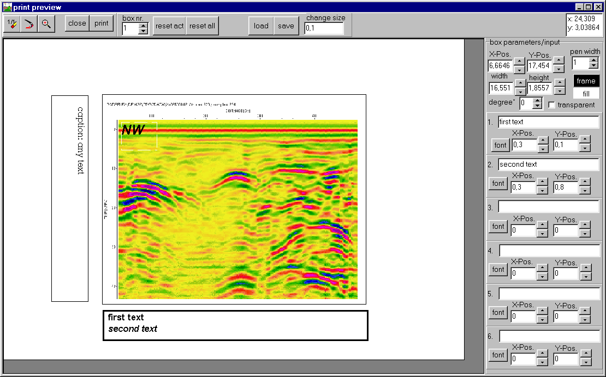Increase the box nr. spinner value

pos(143,25)
